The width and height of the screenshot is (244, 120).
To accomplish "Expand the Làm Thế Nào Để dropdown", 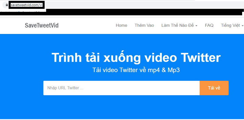I will (x=179, y=26).
